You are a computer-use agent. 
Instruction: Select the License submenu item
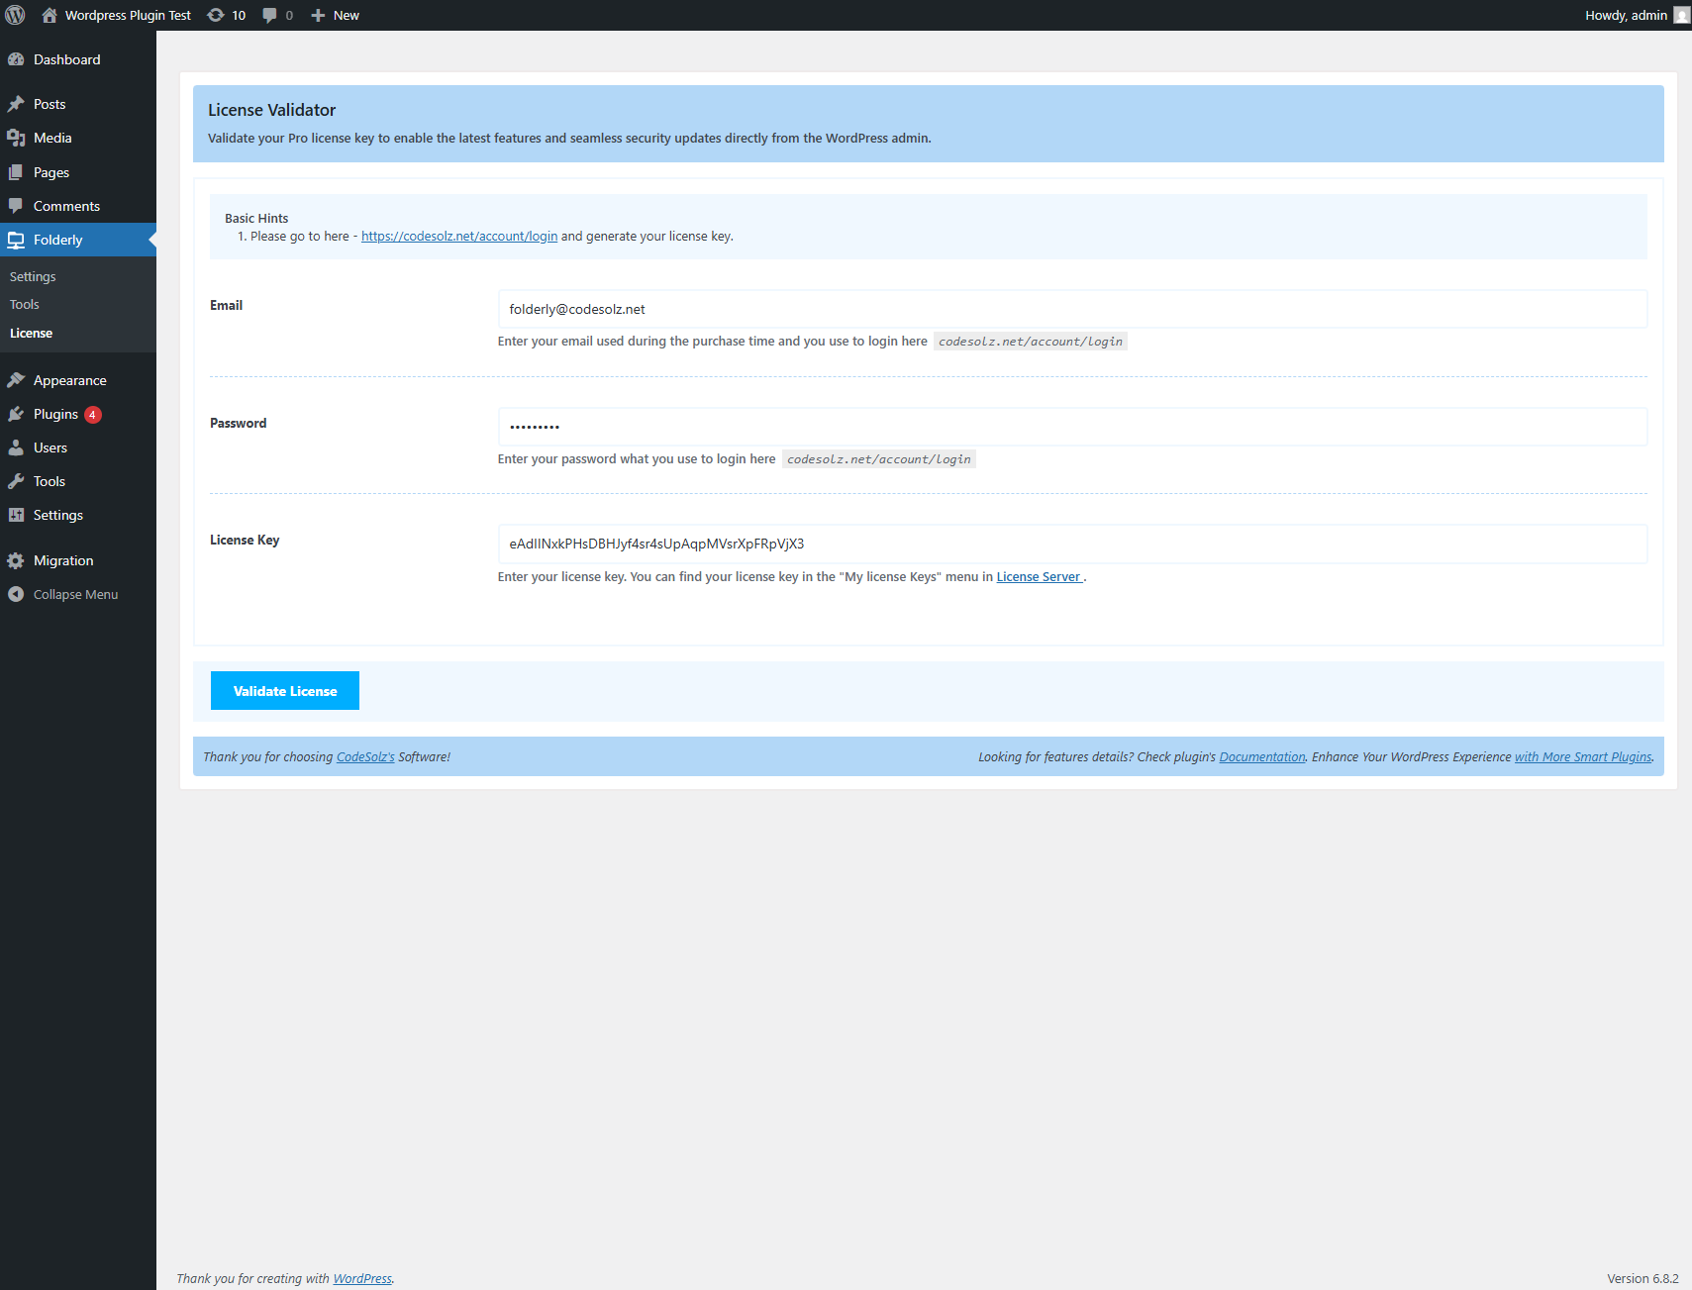[x=31, y=333]
